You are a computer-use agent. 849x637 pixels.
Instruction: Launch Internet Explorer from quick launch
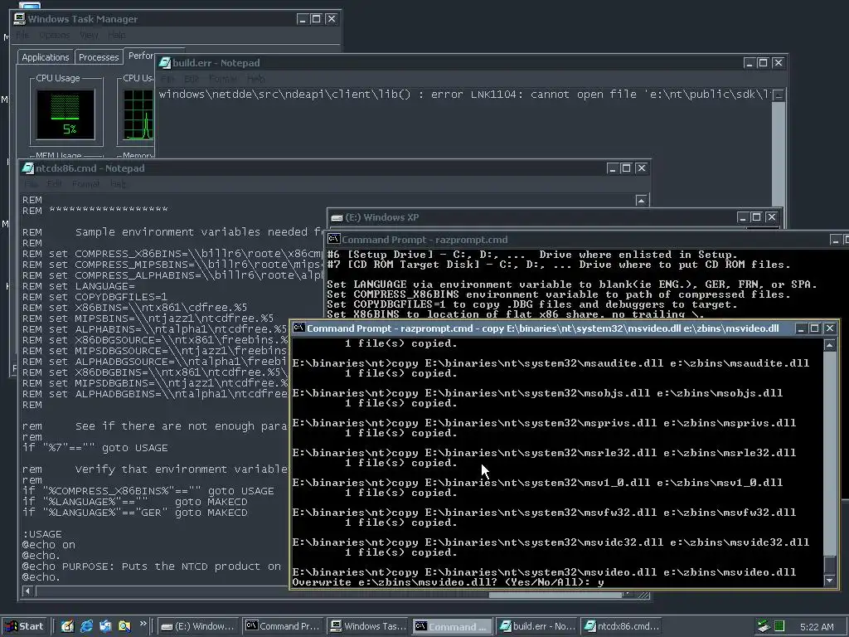[x=86, y=626]
